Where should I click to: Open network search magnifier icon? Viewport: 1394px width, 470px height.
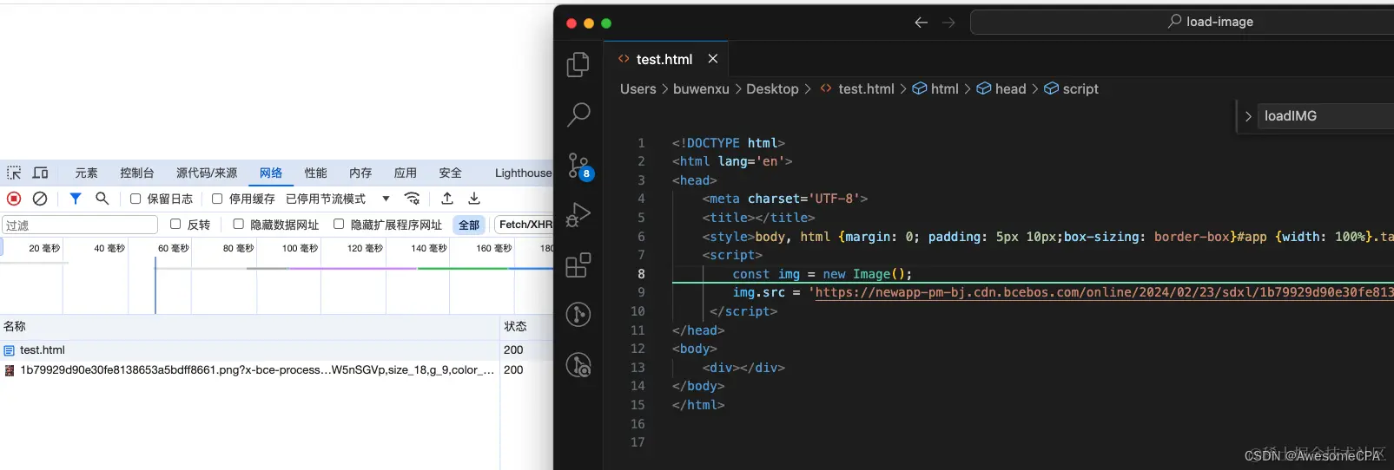tap(102, 199)
